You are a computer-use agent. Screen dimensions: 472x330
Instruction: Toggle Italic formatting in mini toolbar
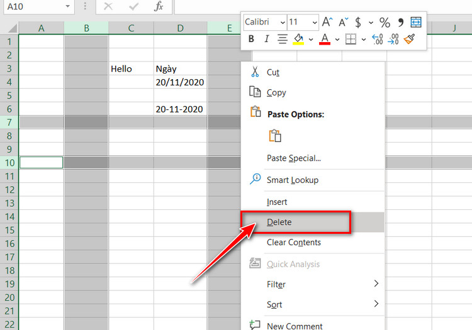point(266,39)
